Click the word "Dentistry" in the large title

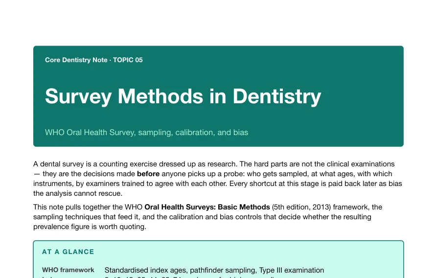coord(277,96)
